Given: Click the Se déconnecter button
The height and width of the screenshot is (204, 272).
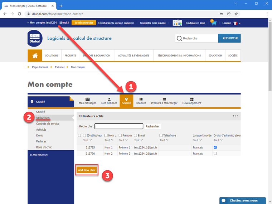Looking at the screenshot, I should pos(84,23).
